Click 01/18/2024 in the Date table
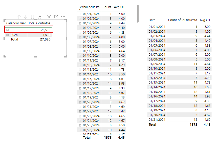 (x=157, y=106)
